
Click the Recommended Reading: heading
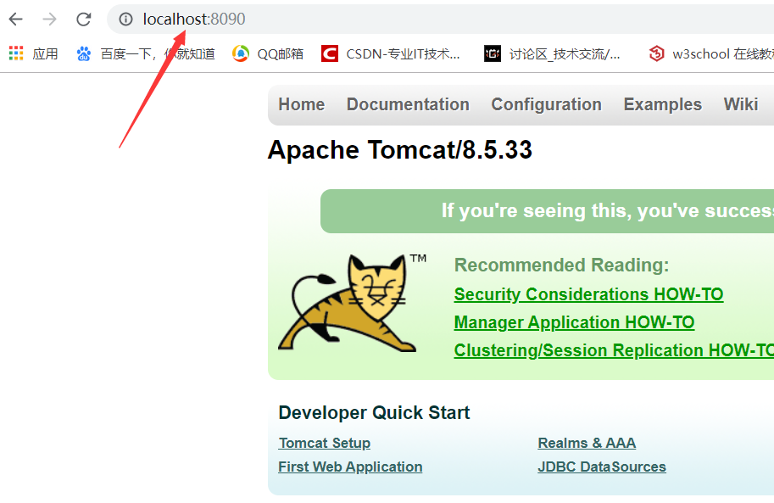[x=561, y=265]
